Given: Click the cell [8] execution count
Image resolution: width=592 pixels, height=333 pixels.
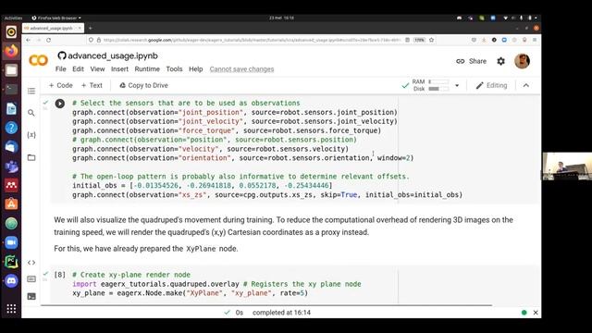Looking at the screenshot, I should point(59,275).
